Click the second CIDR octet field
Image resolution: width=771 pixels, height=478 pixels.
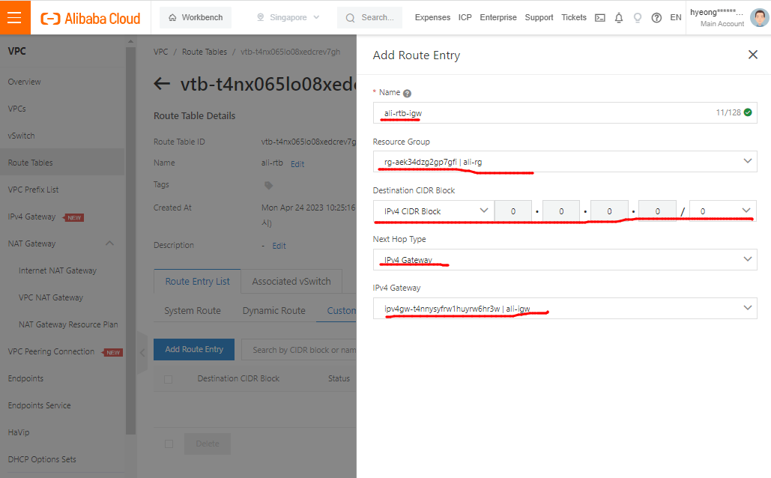(561, 211)
